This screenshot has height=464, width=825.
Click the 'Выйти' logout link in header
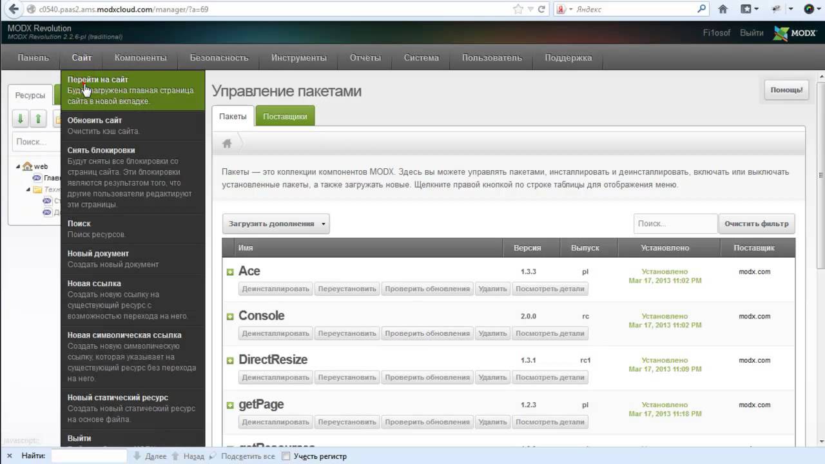(x=752, y=33)
